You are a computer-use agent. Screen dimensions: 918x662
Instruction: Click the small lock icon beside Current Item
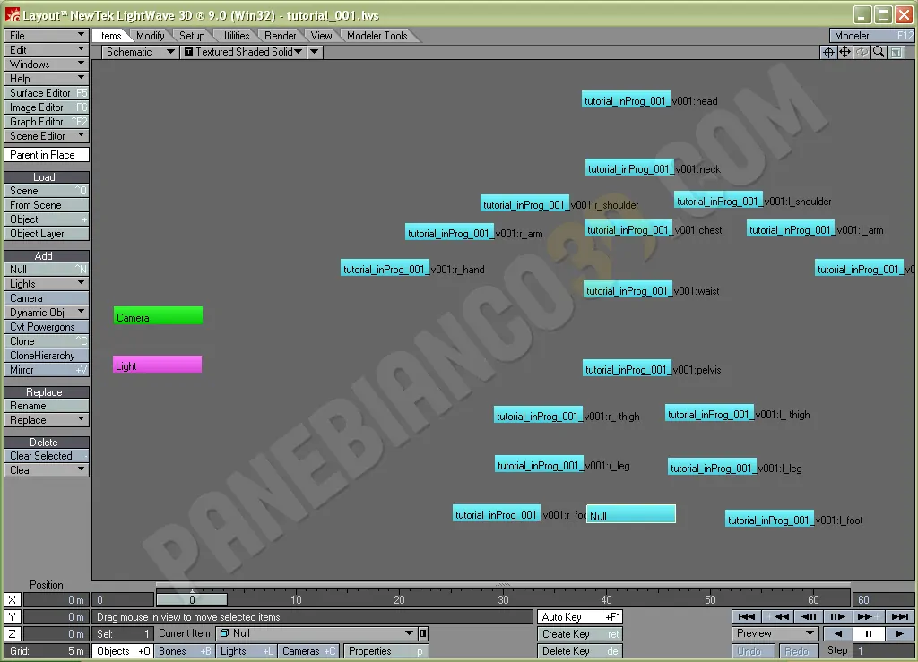[423, 633]
